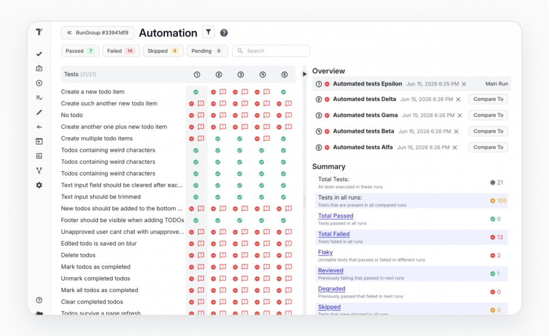549x336 pixels.
Task: Sort by run column 3 header
Action: 240,74
